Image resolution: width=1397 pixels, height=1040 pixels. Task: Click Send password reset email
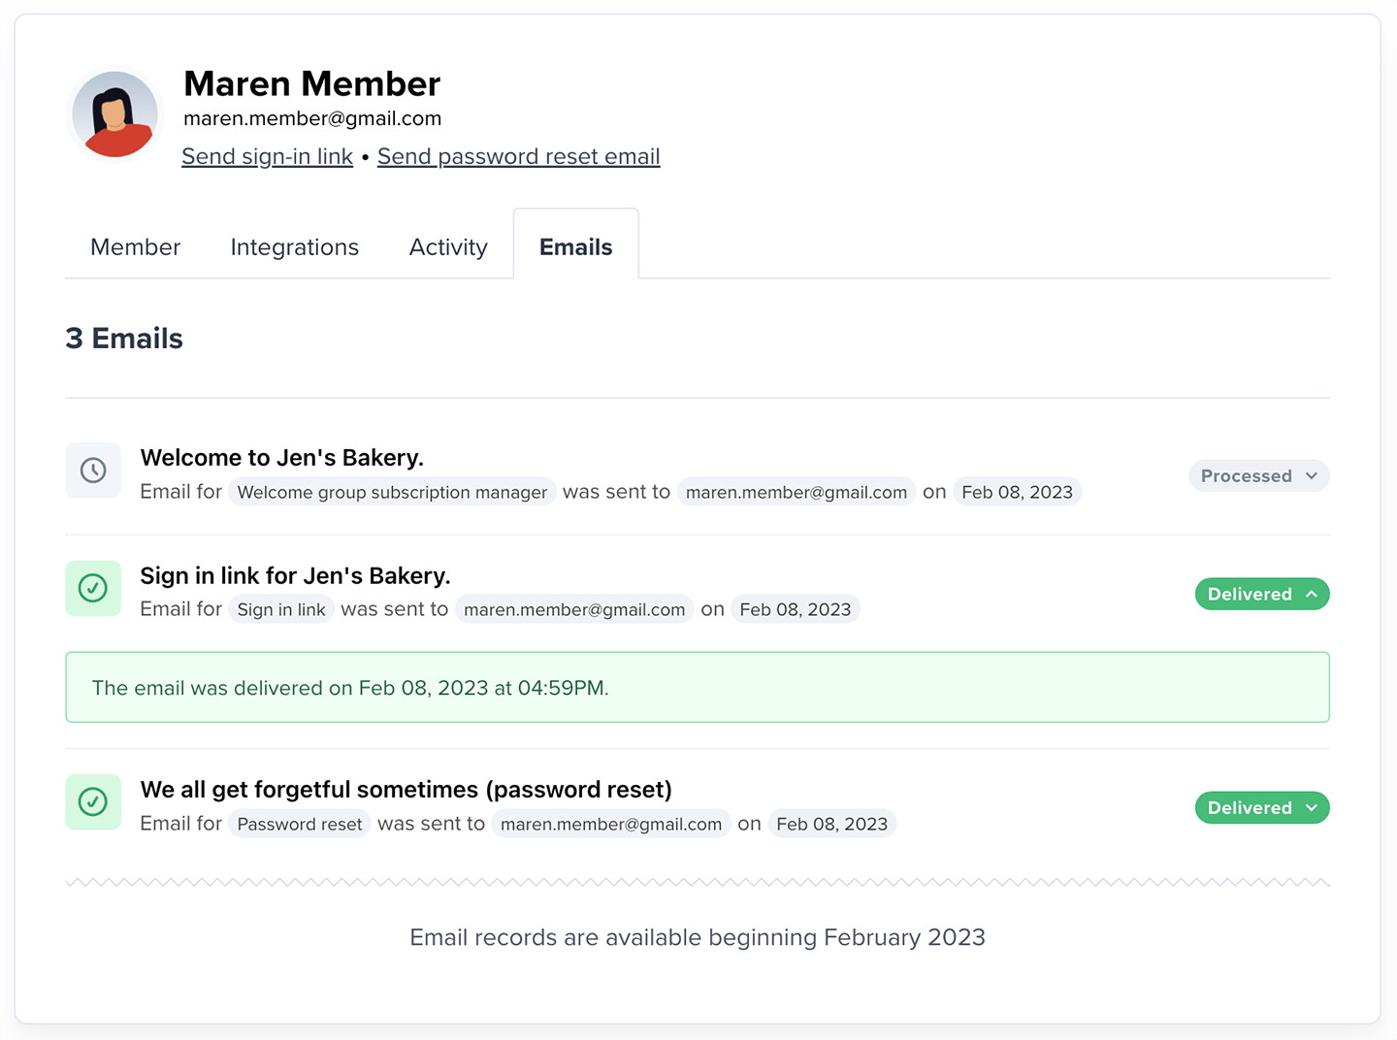tap(518, 156)
